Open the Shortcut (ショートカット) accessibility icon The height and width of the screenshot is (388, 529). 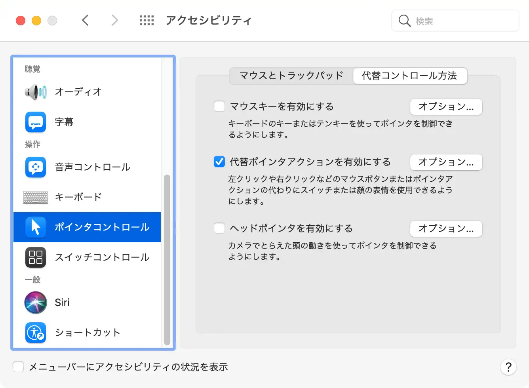tap(36, 333)
